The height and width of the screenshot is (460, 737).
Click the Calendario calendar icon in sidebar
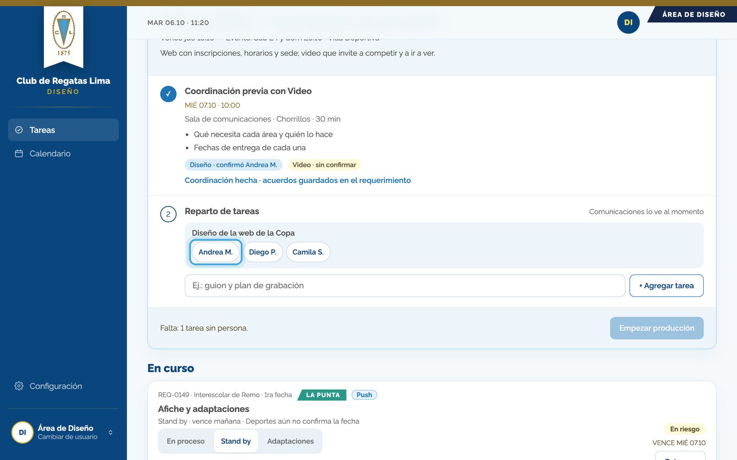pos(19,153)
